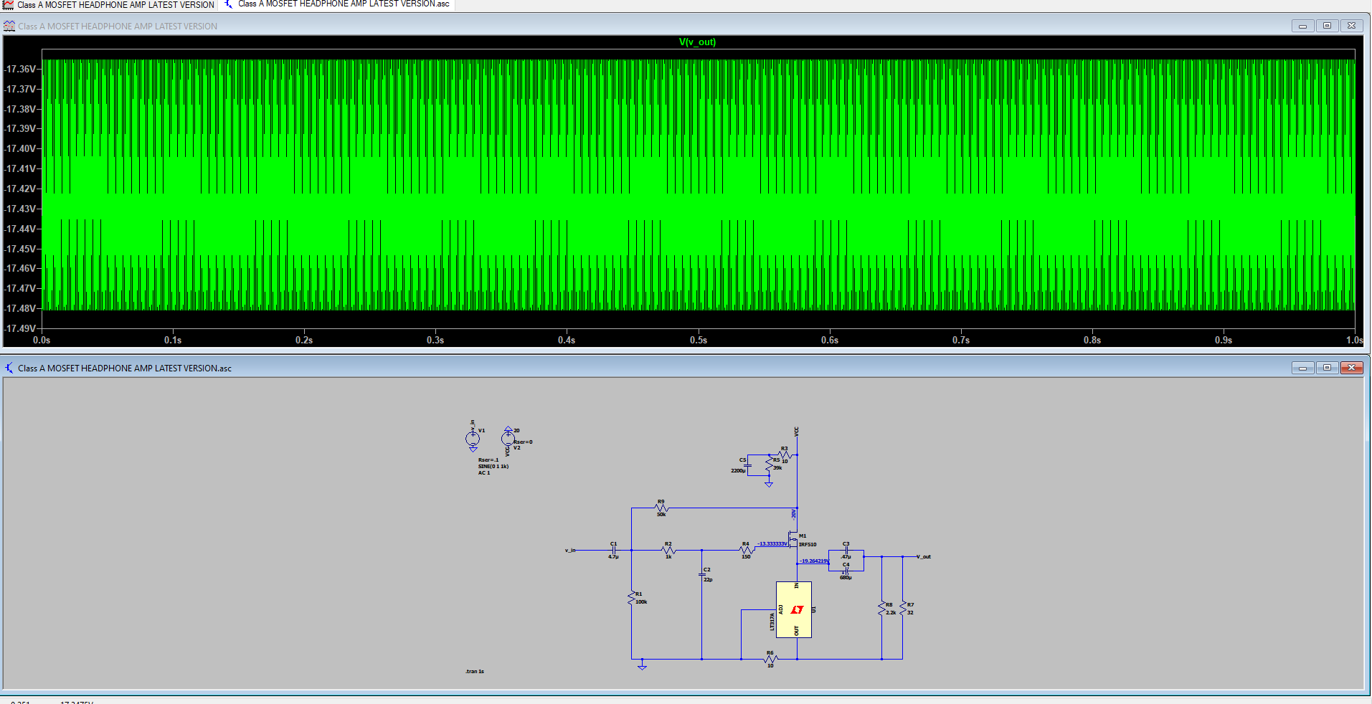Click the -17.49V y-axis label
The width and height of the screenshot is (1372, 704).
tap(19, 328)
